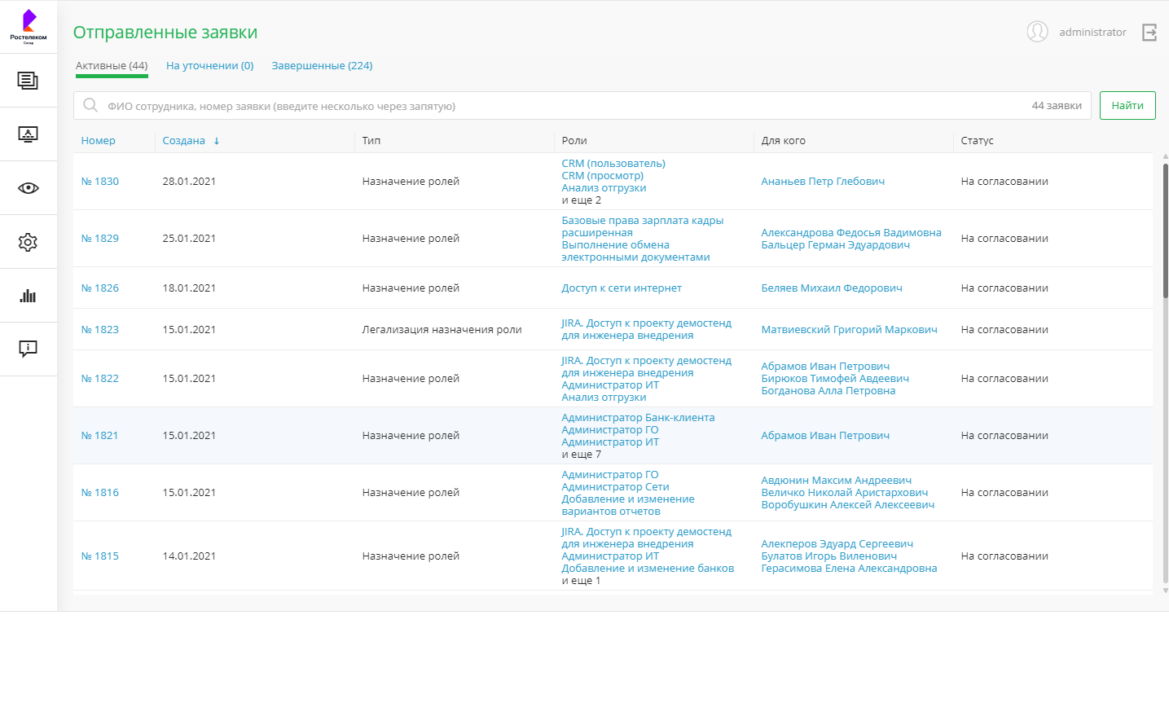Expand the 'и еще 7' roles in request 1821
The height and width of the screenshot is (725, 1169).
(581, 455)
